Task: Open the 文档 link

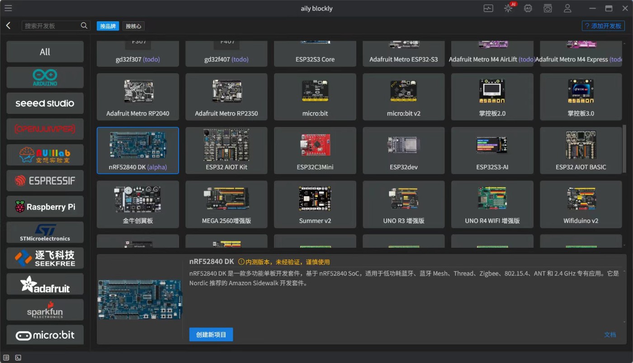Action: pyautogui.click(x=610, y=335)
